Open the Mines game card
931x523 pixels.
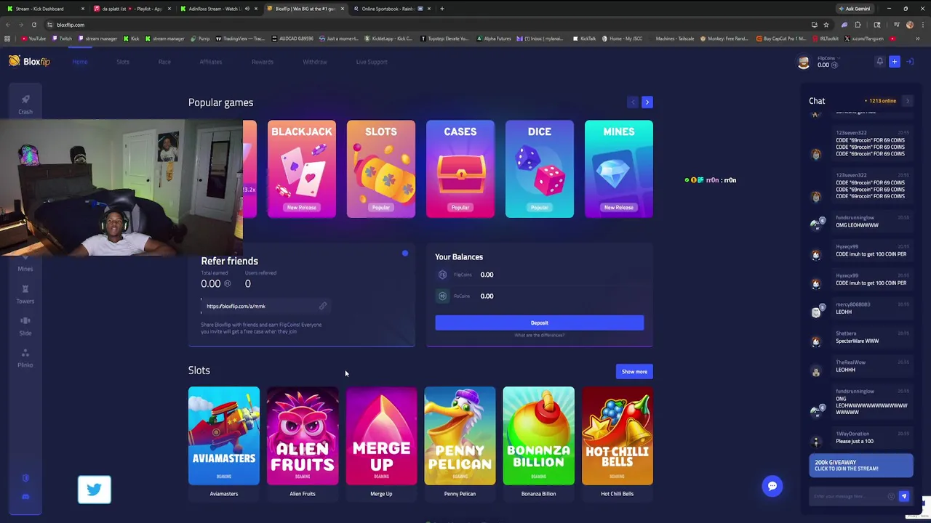pyautogui.click(x=619, y=169)
